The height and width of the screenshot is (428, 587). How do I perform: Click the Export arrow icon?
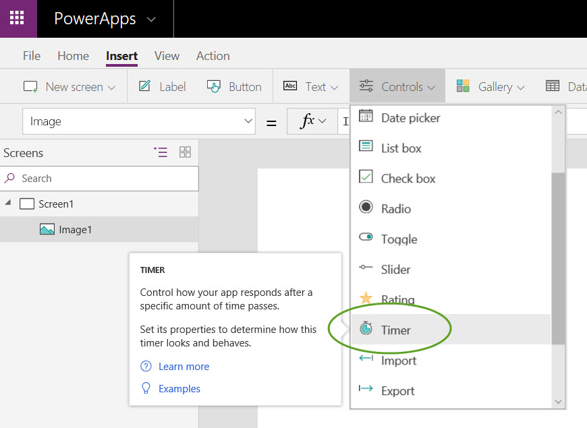click(x=366, y=388)
